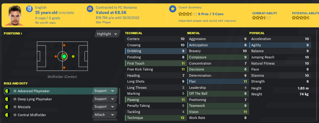Change Advanced Playmaker duty from Support
The image size is (319, 123).
(104, 91)
